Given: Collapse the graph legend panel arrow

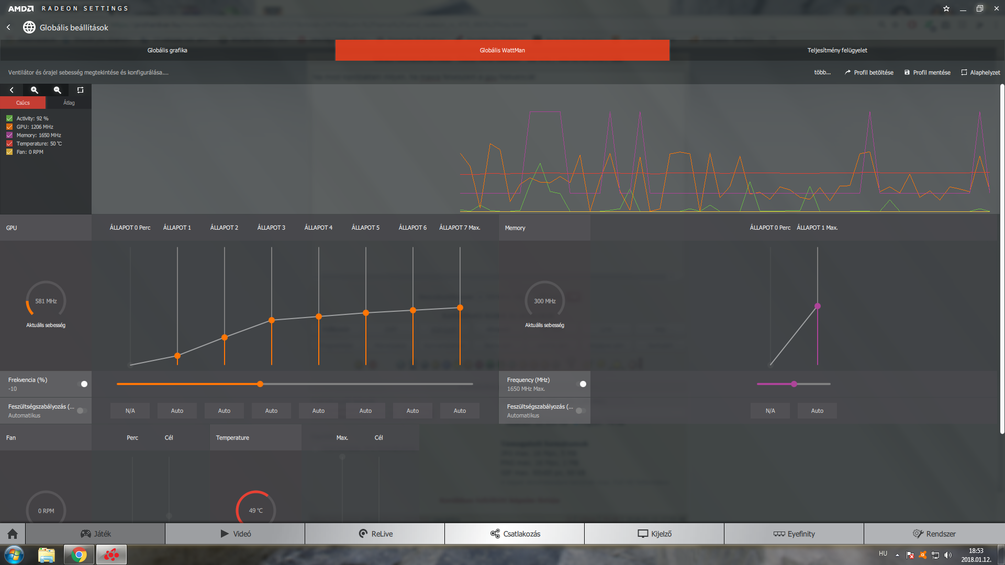Looking at the screenshot, I should pyautogui.click(x=12, y=90).
